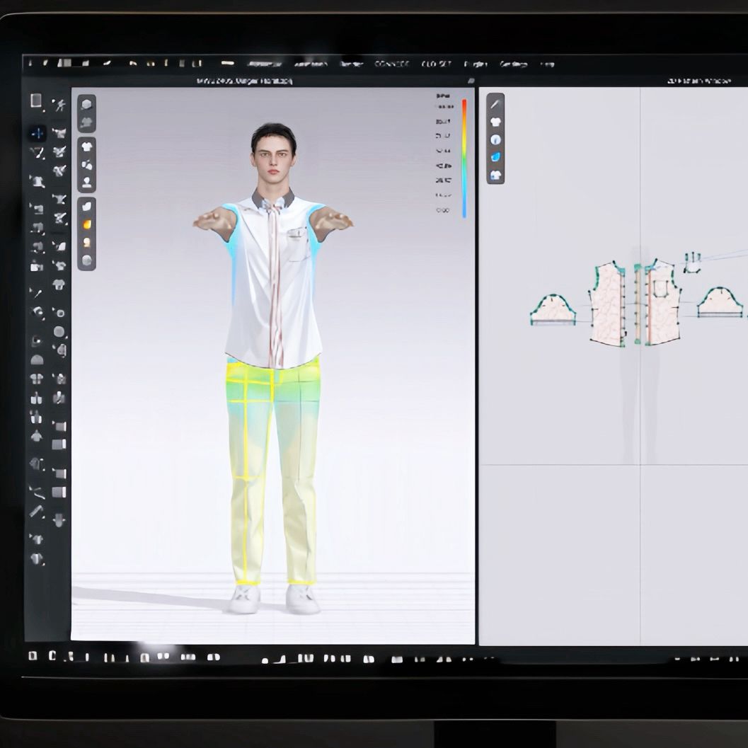Click the white shirt icon below the pen icon
Viewport: 748px width, 748px height.
click(x=495, y=122)
